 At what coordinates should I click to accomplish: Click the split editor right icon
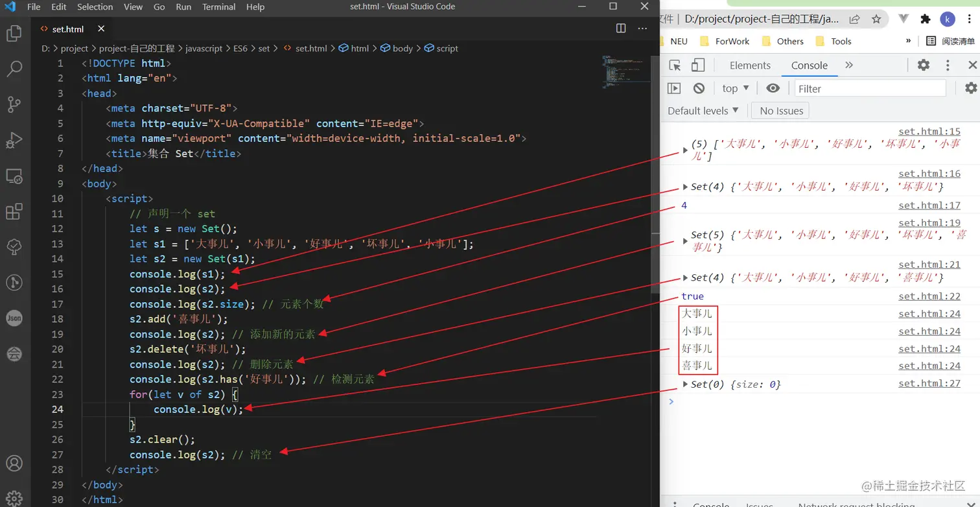[621, 29]
